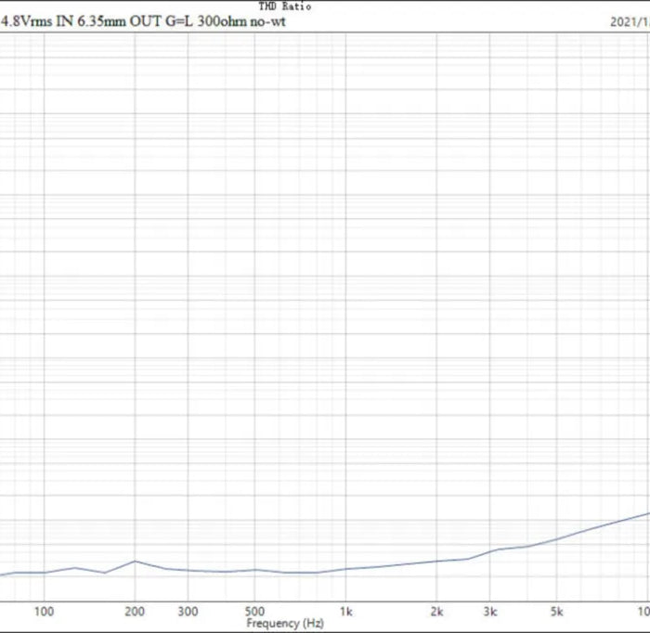Click the THD curve point at 1 kHz
Viewport: 650px width, 633px height.
(x=345, y=569)
